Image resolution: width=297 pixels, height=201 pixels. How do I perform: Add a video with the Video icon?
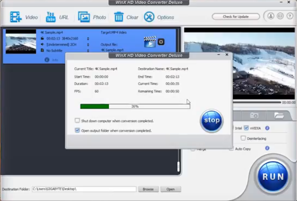coord(16,17)
